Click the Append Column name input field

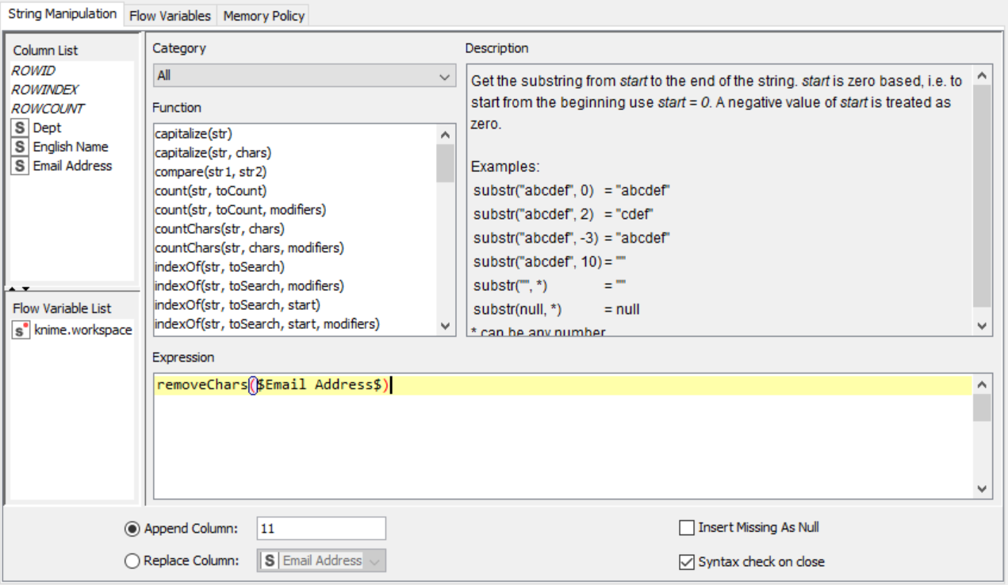click(320, 529)
